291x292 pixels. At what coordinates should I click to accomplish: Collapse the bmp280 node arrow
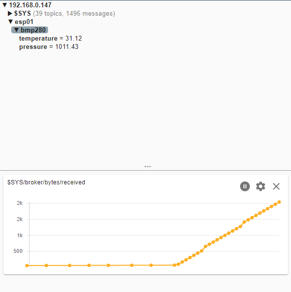pyautogui.click(x=17, y=30)
